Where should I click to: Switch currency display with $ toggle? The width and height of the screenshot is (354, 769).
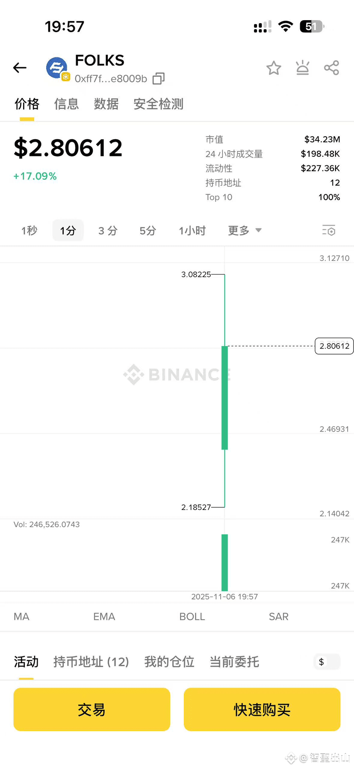click(x=327, y=662)
